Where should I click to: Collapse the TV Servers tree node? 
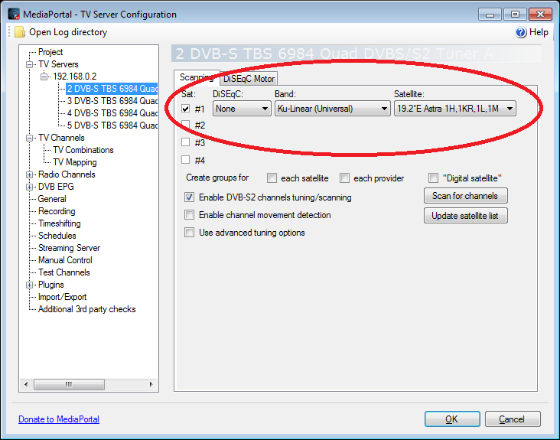(30, 64)
